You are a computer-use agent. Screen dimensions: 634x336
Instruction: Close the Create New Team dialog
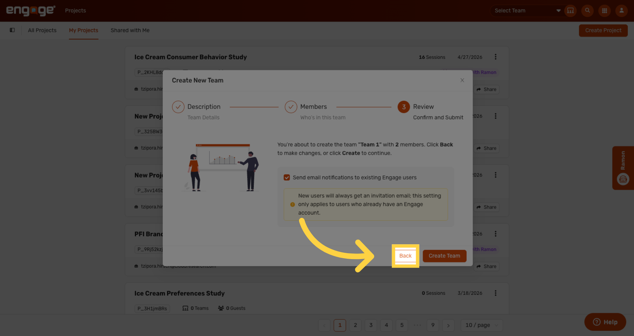462,80
